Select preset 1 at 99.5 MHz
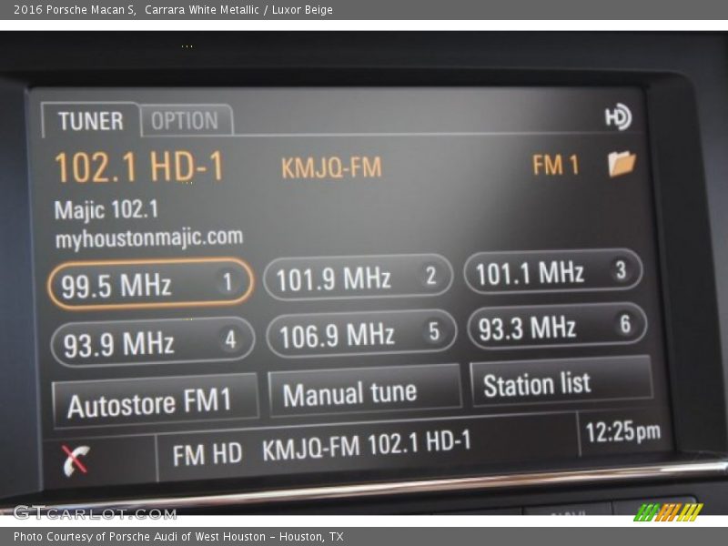This screenshot has width=728, height=546. click(x=150, y=283)
